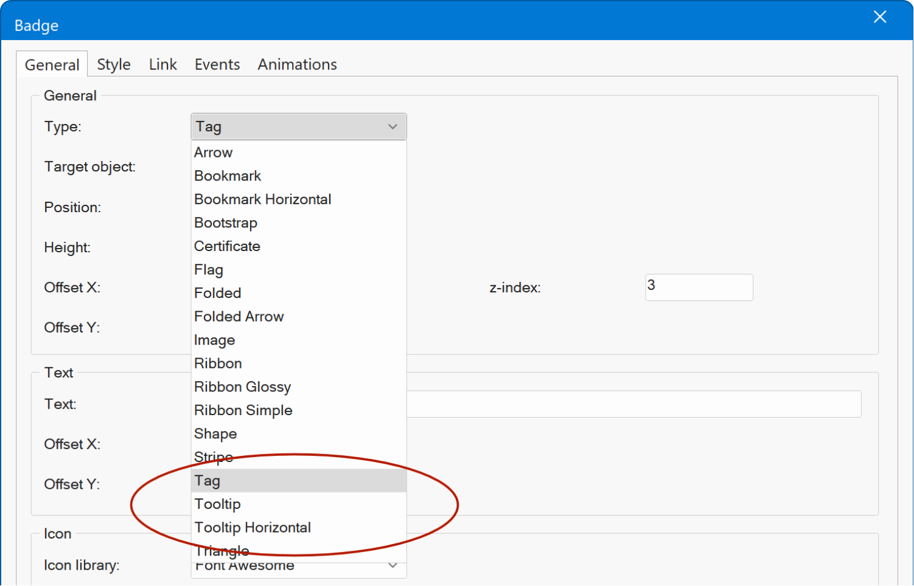Collapse the Type dropdown via its arrow
The image size is (914, 586).
(x=392, y=126)
